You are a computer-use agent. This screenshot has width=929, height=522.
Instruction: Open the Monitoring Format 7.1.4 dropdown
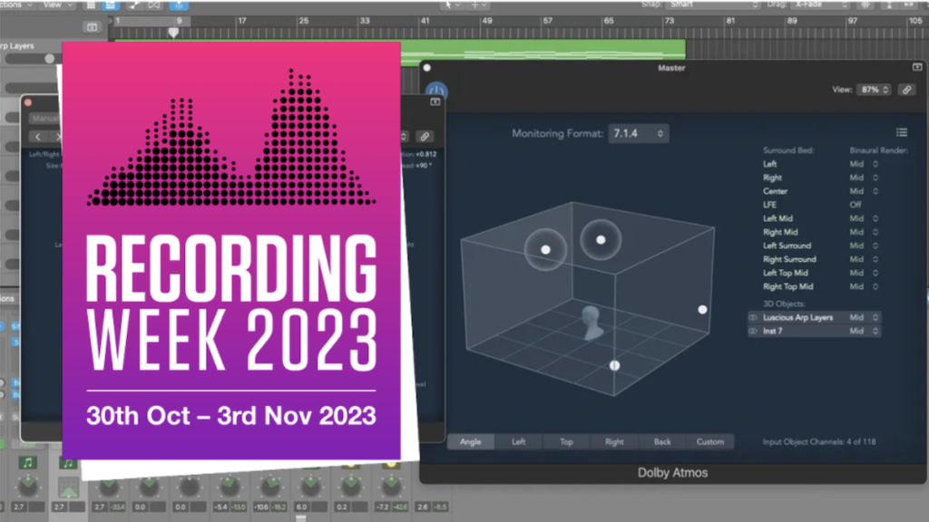pyautogui.click(x=639, y=134)
